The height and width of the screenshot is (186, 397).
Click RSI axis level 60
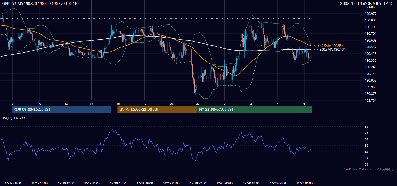366,139
